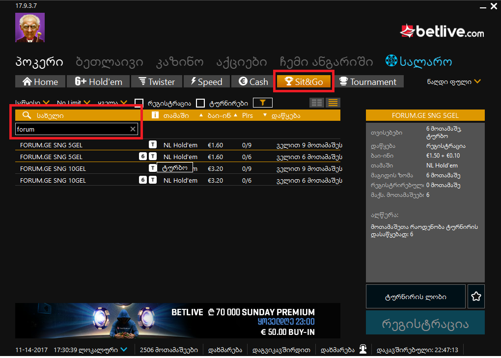The image size is (501, 358).
Task: Open the Tournament tab
Action: (368, 82)
